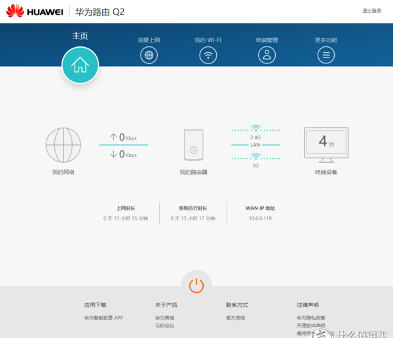
Task: Select the 终端管理 tab label
Action: click(x=267, y=40)
